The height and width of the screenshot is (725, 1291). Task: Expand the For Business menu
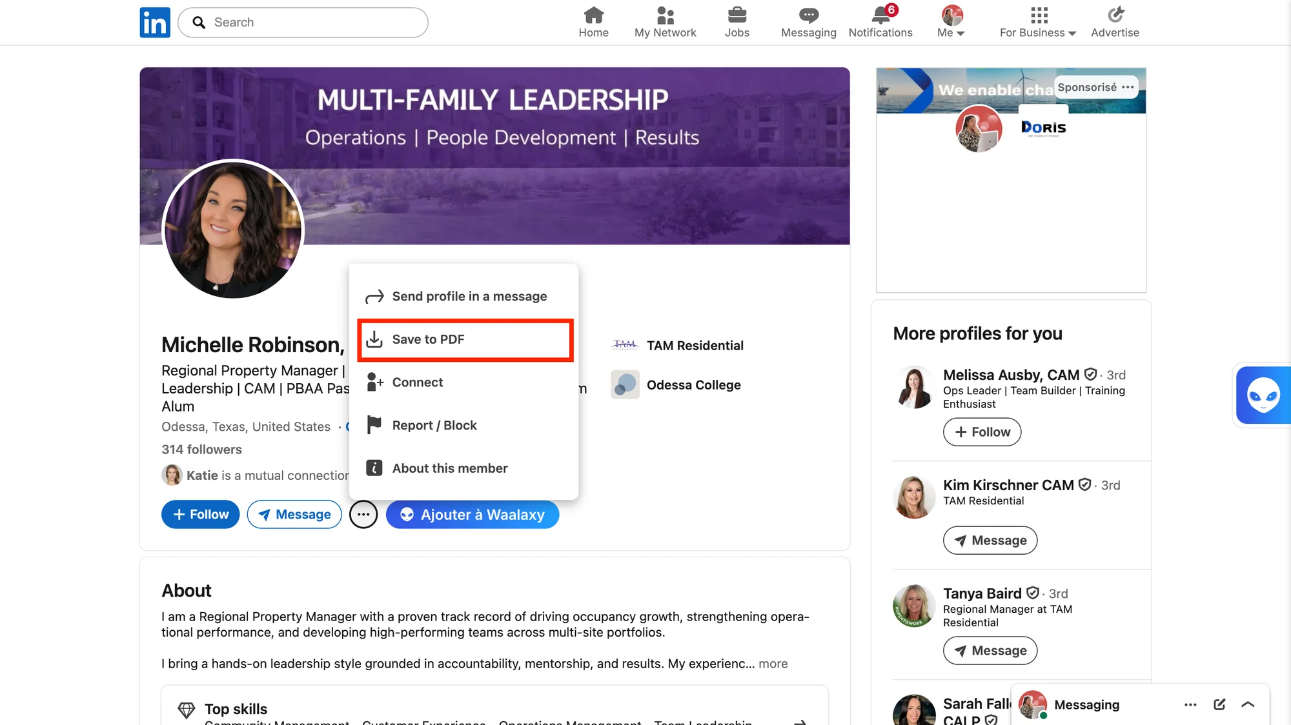(x=1037, y=23)
